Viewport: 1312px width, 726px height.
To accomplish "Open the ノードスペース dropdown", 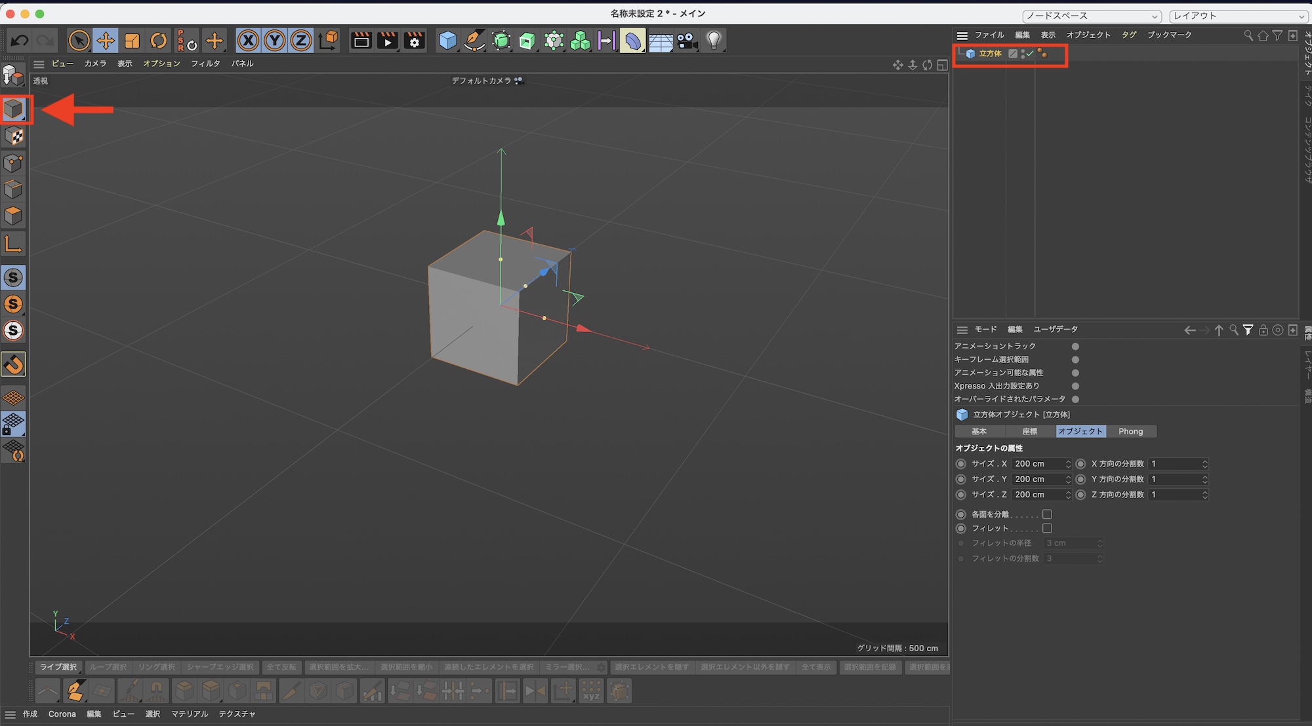I will [1092, 16].
